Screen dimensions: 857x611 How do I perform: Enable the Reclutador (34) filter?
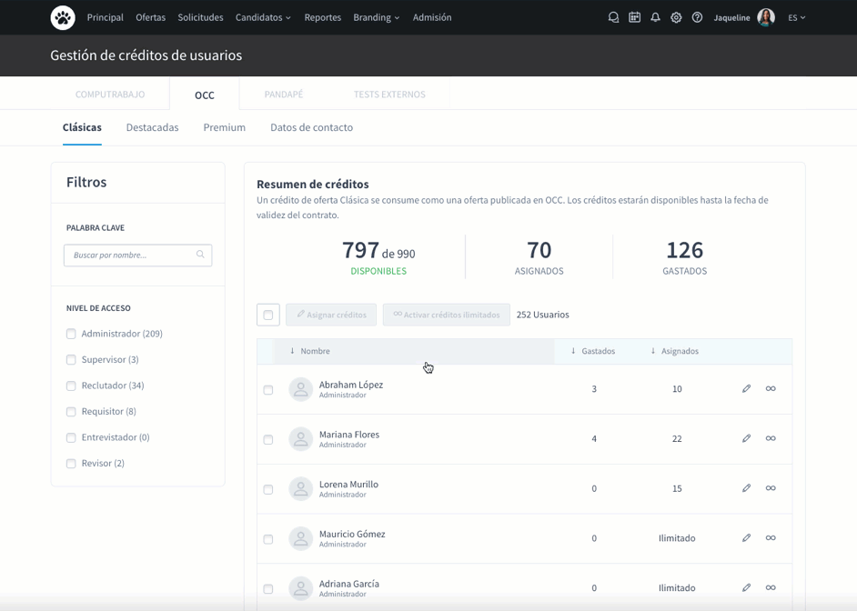tap(71, 386)
